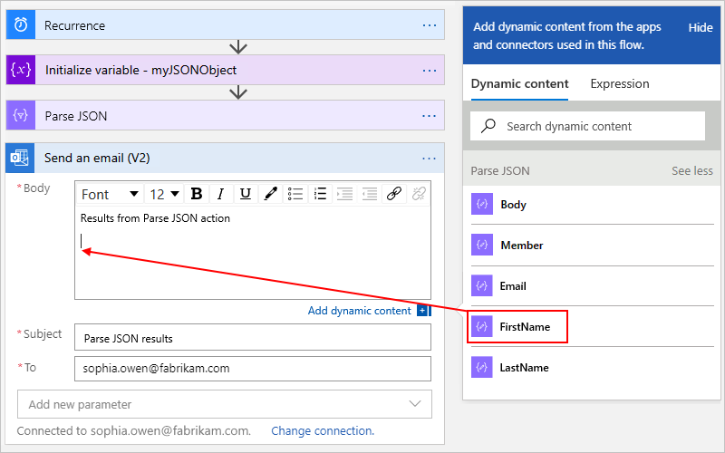Expand the Add new parameter dropdown
725x453 pixels.
click(x=225, y=404)
